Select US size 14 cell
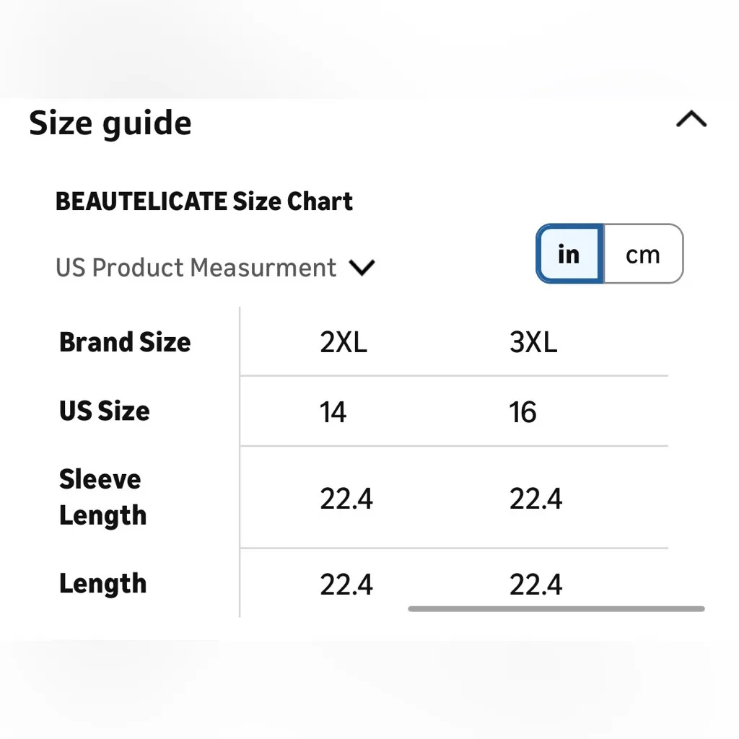739x739 pixels. pos(333,412)
